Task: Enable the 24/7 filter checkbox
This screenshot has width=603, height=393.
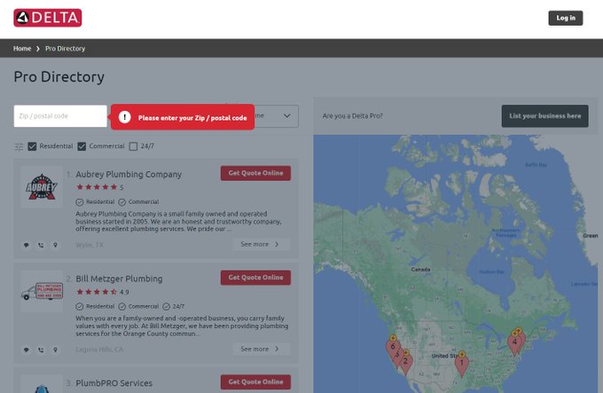Action: click(x=133, y=146)
